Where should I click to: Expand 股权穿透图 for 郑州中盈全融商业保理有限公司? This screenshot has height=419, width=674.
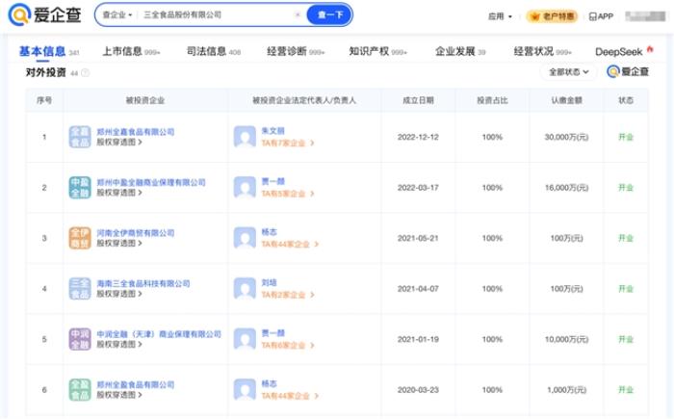point(119,193)
